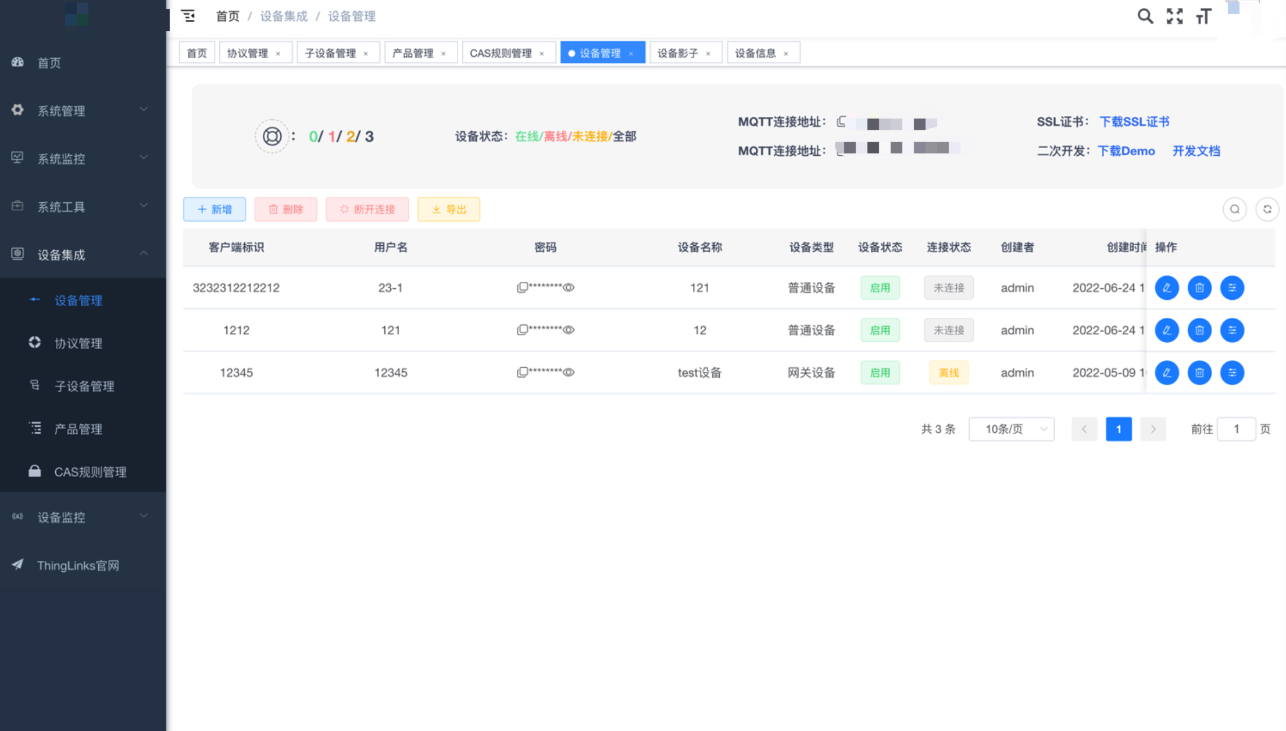Screen dimensions: 1286x731
Task: Click the delete icon for device 1212
Action: click(x=1199, y=330)
